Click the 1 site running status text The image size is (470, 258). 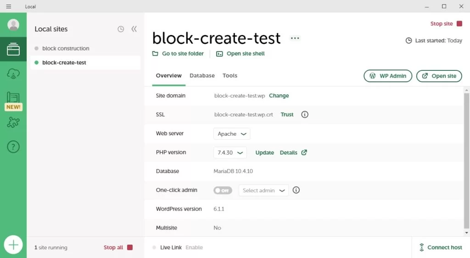51,247
